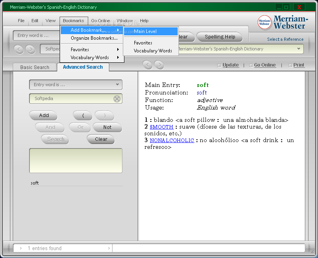Click the Spelling Help button
Screen dimensions: 318x258
220,37
